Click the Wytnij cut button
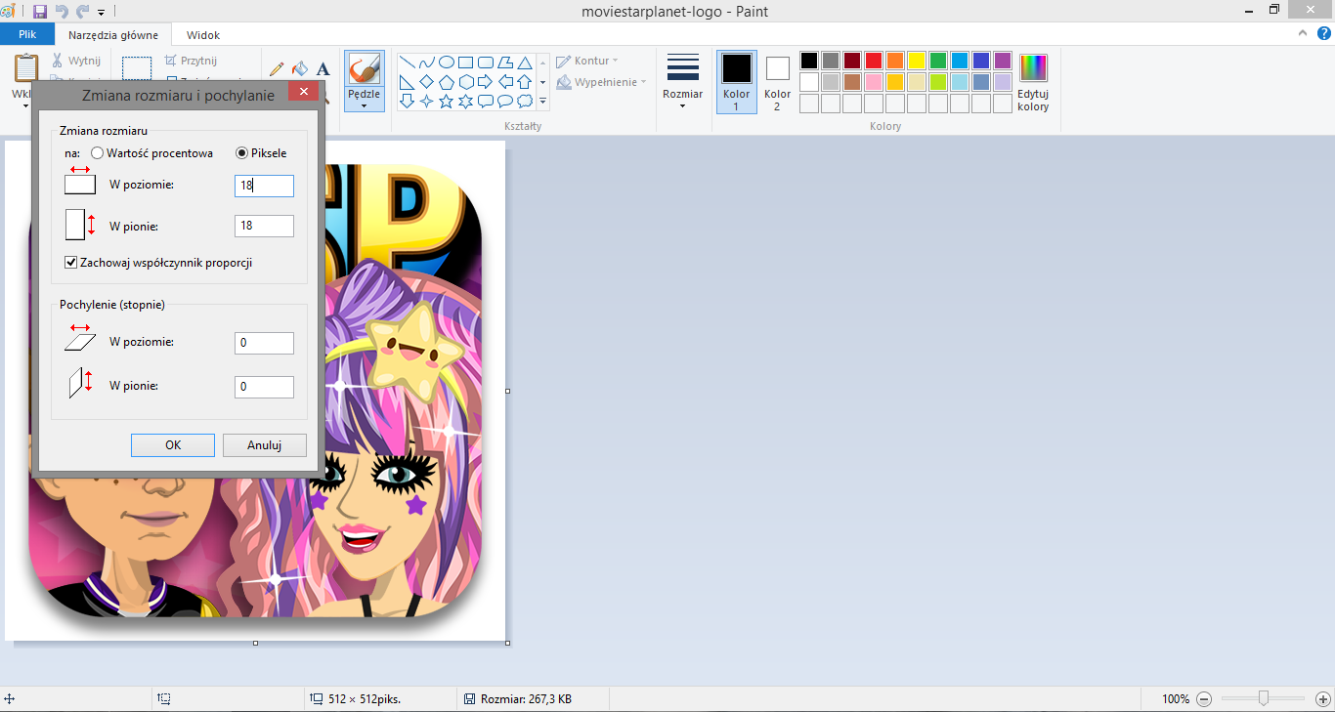This screenshot has width=1335, height=712. click(76, 61)
